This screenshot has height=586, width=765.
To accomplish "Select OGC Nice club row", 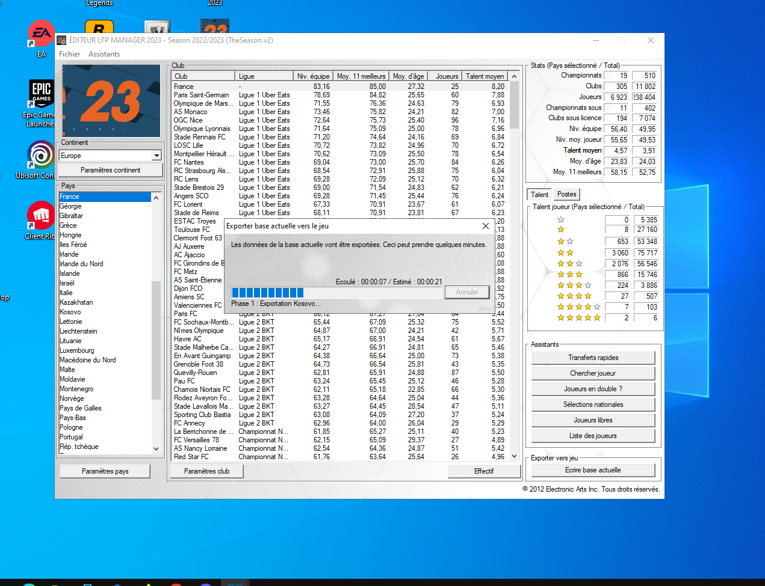I will [340, 120].
